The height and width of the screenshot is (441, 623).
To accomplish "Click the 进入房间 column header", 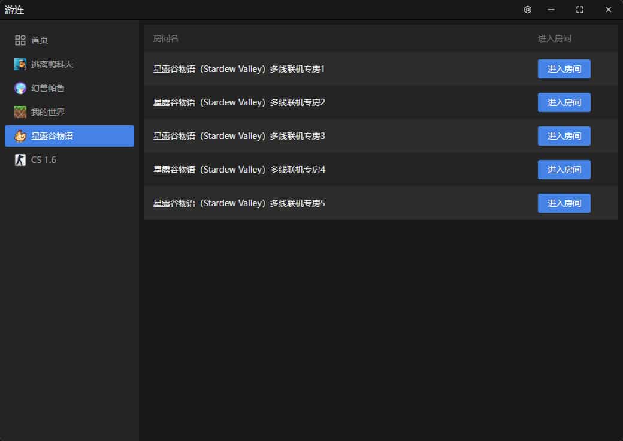I will (x=555, y=38).
